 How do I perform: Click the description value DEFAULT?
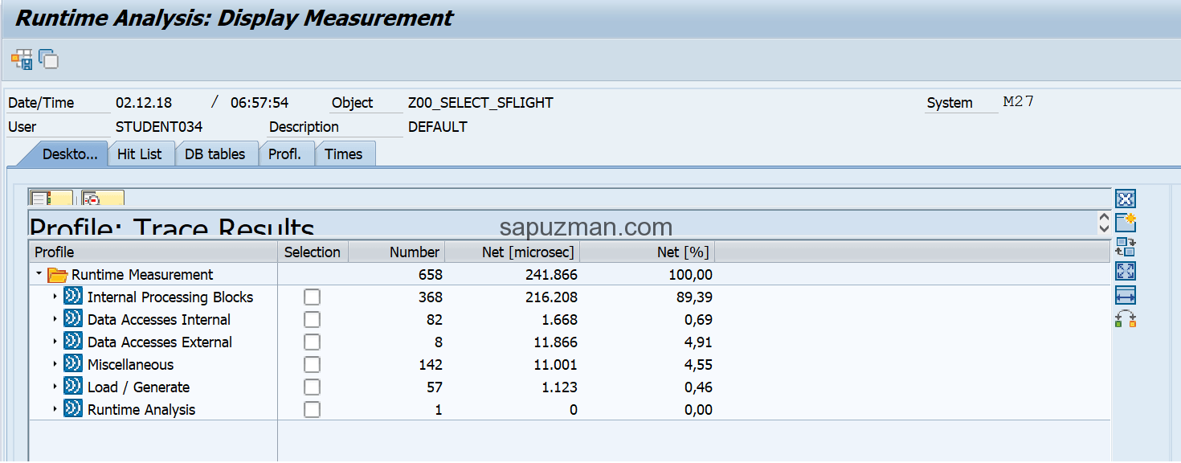click(438, 127)
